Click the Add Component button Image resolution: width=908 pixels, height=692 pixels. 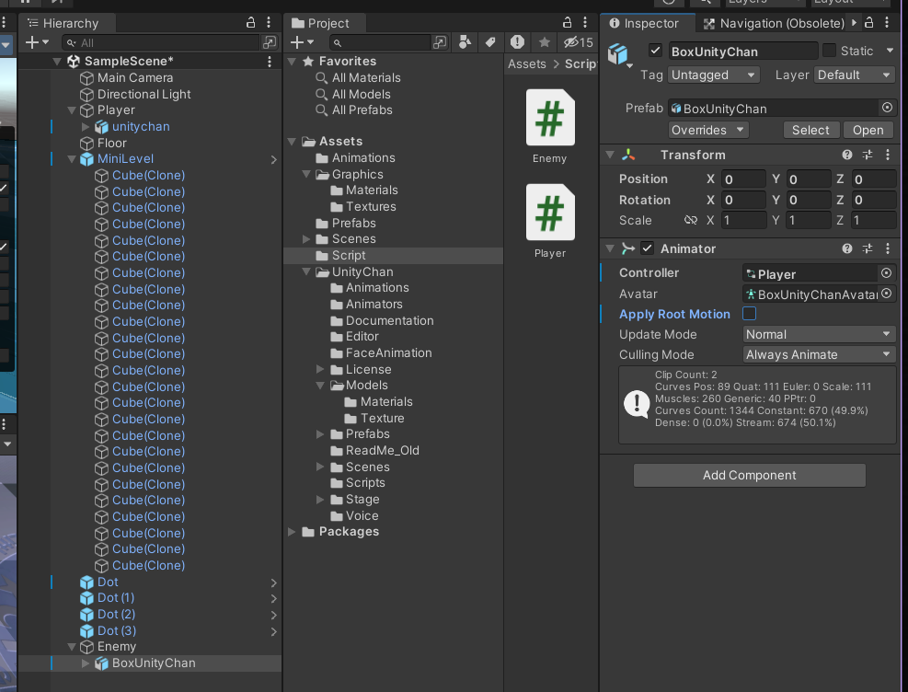click(x=750, y=475)
